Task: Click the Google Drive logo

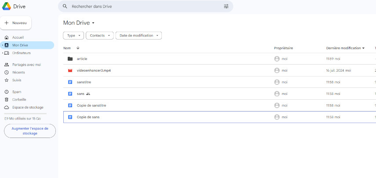Action: point(7,6)
